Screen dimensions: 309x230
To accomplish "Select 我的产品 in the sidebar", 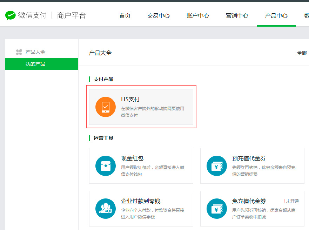I will click(x=35, y=64).
